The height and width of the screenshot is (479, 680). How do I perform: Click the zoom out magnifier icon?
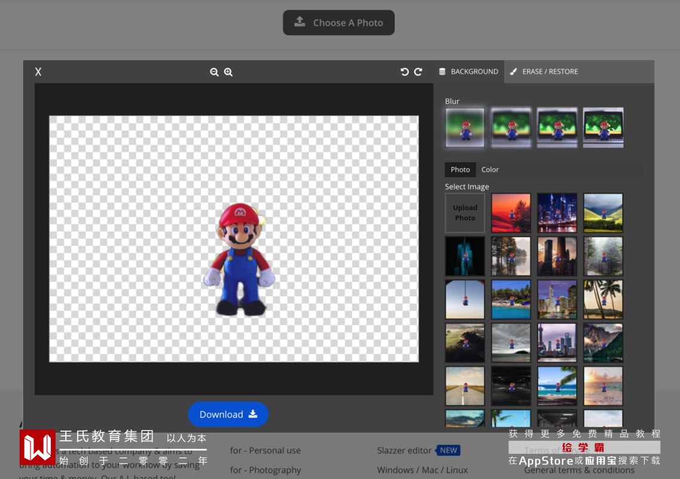point(214,72)
